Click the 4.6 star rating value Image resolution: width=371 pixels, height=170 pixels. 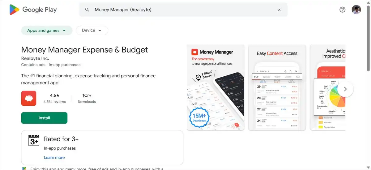click(x=55, y=96)
